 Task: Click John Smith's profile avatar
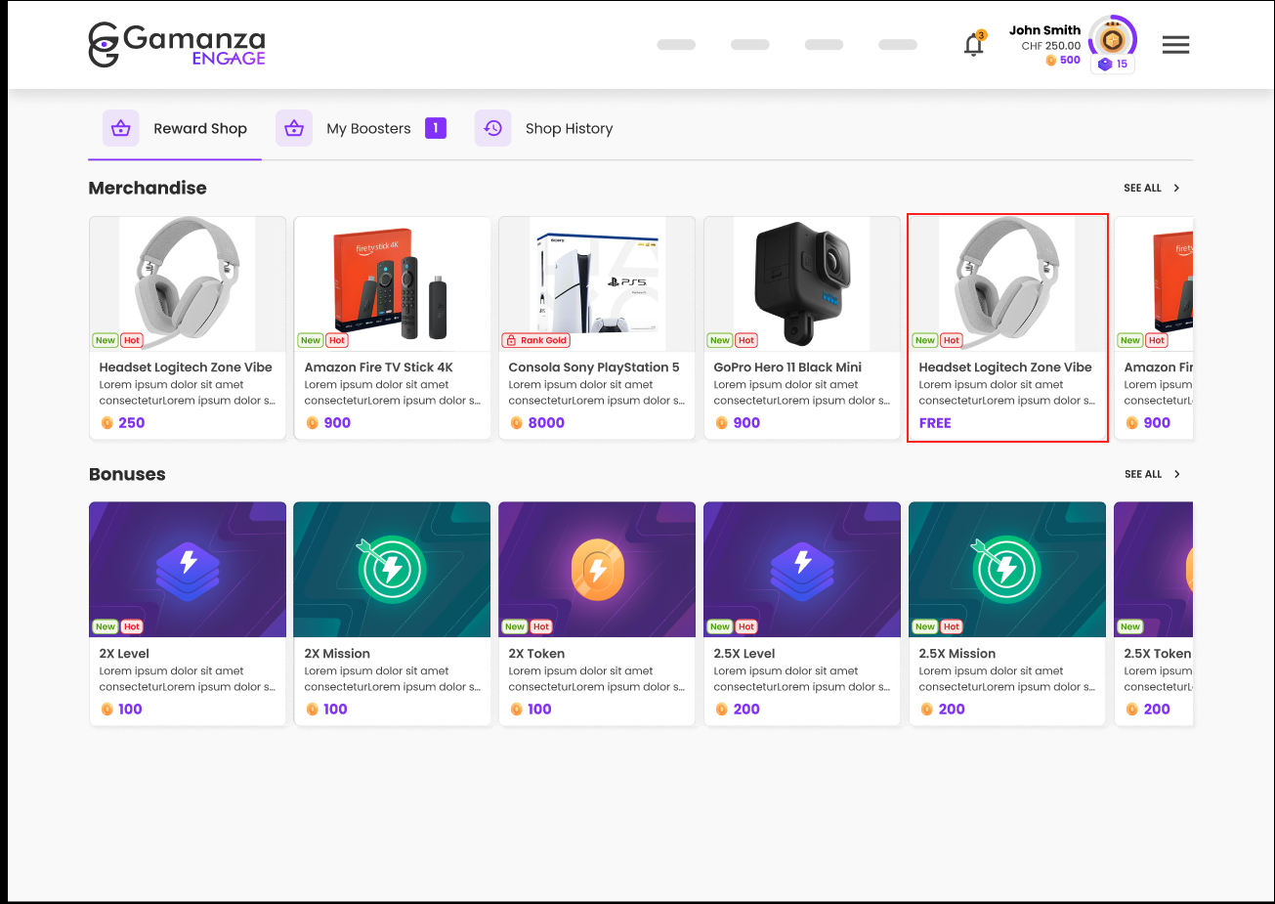click(x=1112, y=40)
